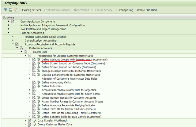Open documentation icon for Customer Accounts
The width and height of the screenshot is (196, 127).
coord(21,48)
